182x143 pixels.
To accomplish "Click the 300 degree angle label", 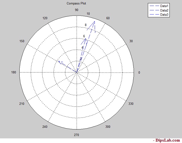I will (x=108, y=127).
